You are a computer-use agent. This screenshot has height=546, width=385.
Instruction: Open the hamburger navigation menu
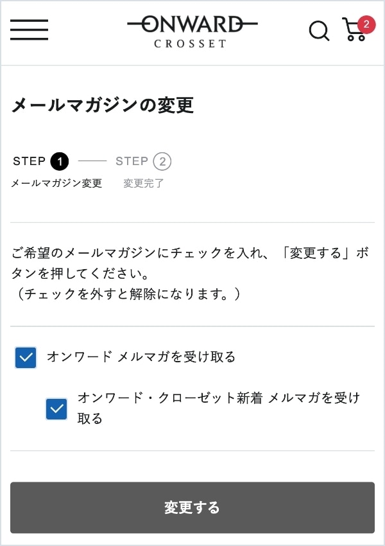pyautogui.click(x=29, y=30)
